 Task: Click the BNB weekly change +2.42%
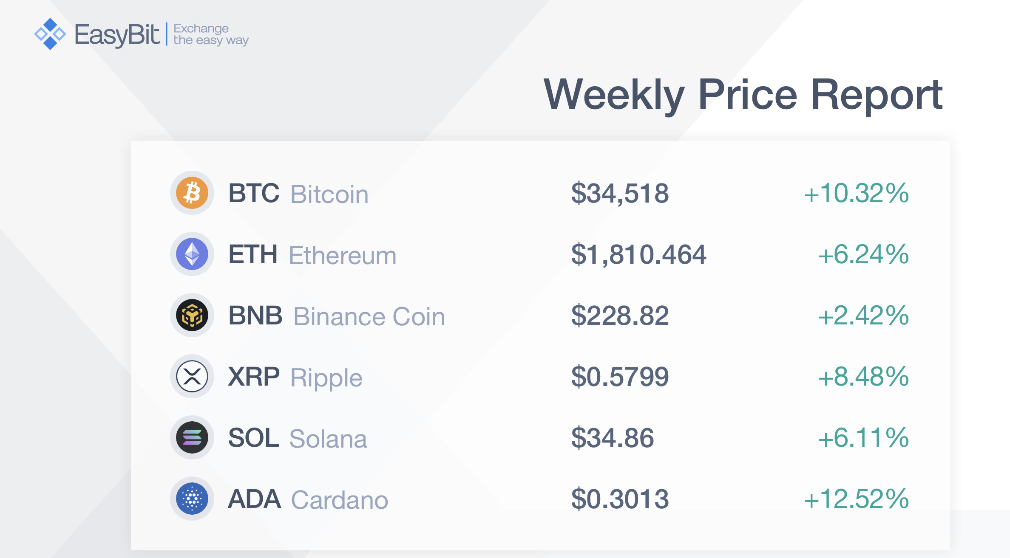tap(863, 316)
